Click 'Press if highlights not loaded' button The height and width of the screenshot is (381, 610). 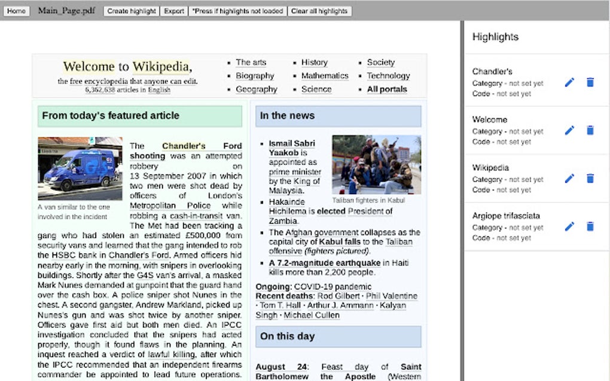coord(237,11)
